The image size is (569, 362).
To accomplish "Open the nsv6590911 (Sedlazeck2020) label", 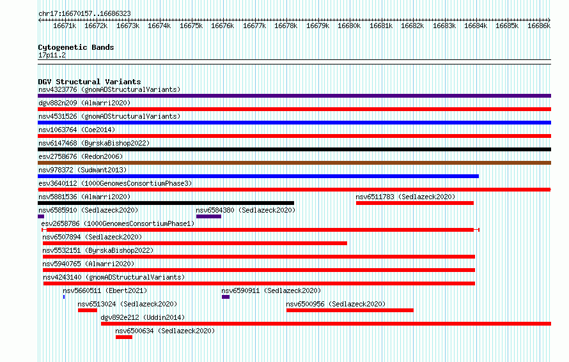I will point(271,290).
